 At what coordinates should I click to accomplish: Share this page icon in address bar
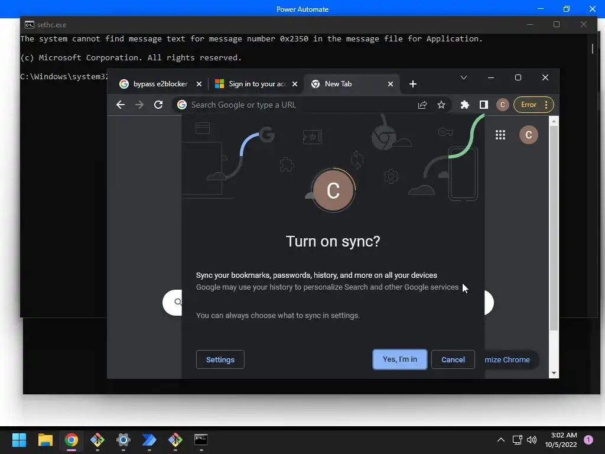click(x=422, y=105)
